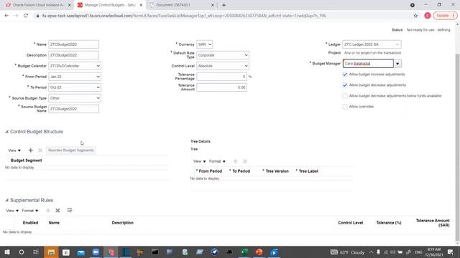Open the Mail app in the taskbar
Image resolution: width=460 pixels, height=258 pixels.
pyautogui.click(x=81, y=252)
